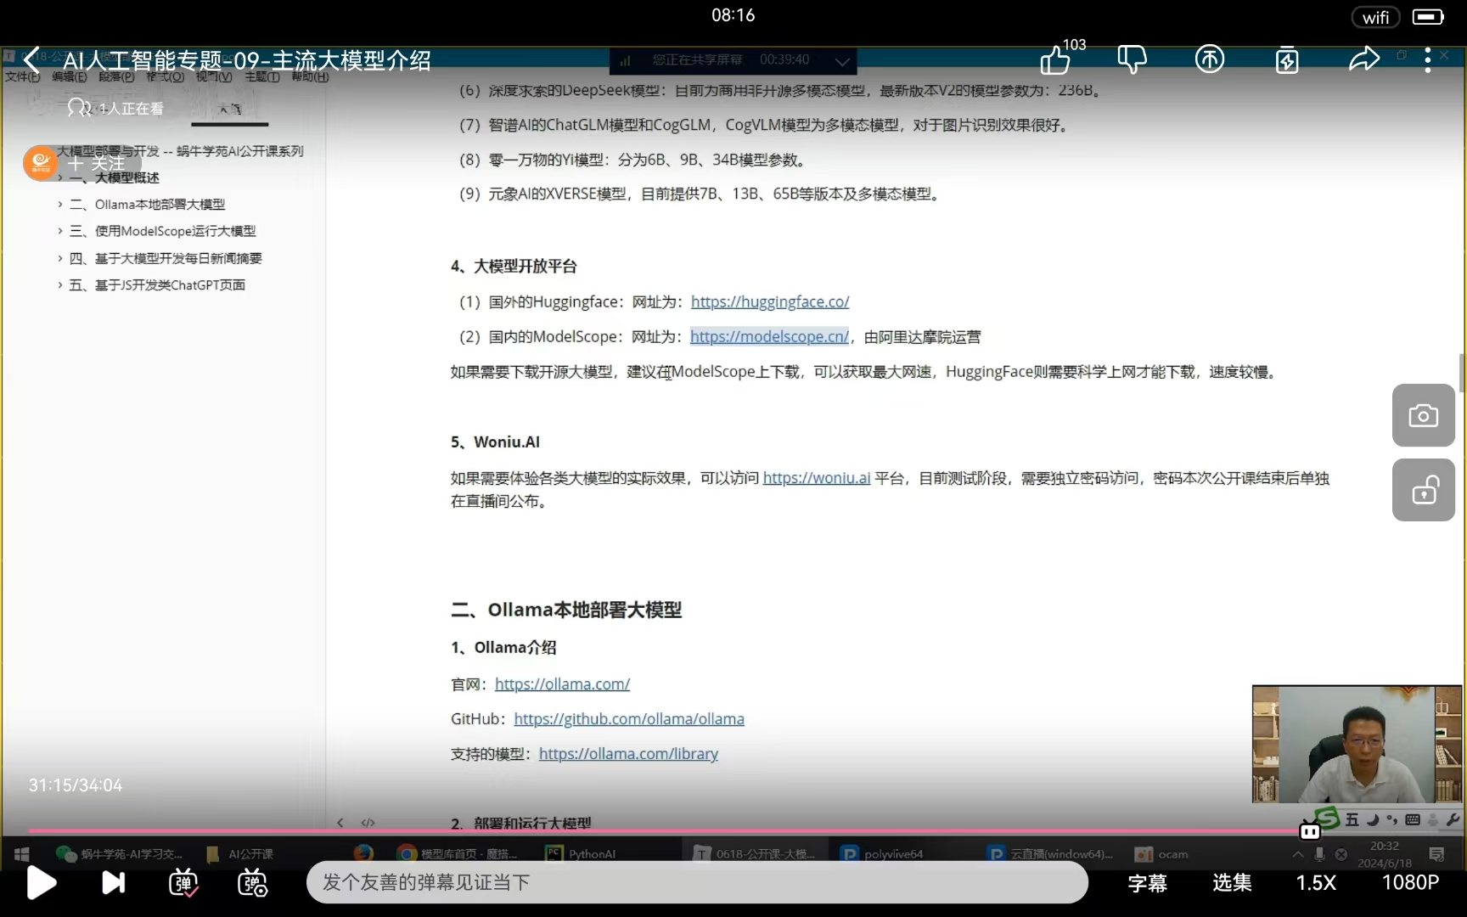Click the presenter webcam thumbnail
The width and height of the screenshot is (1467, 917).
pyautogui.click(x=1357, y=744)
